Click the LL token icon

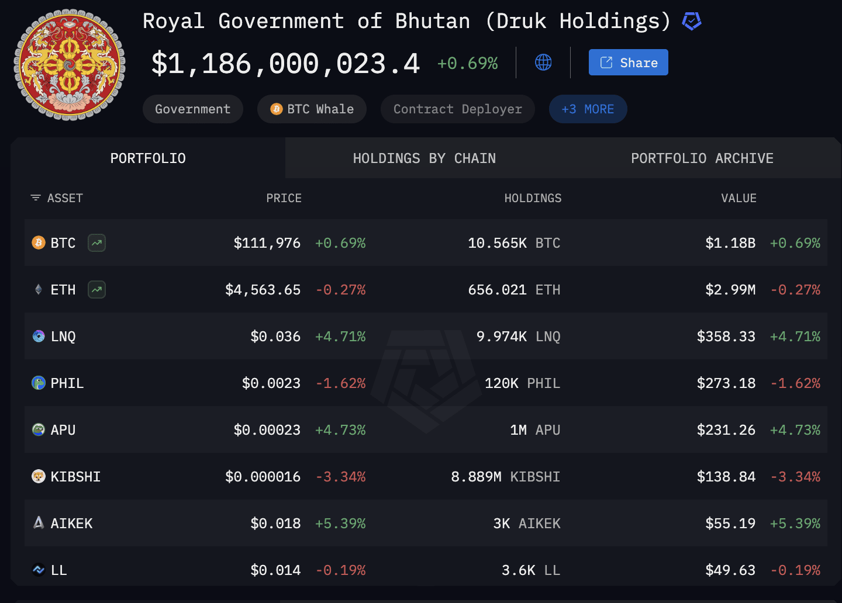pos(39,570)
